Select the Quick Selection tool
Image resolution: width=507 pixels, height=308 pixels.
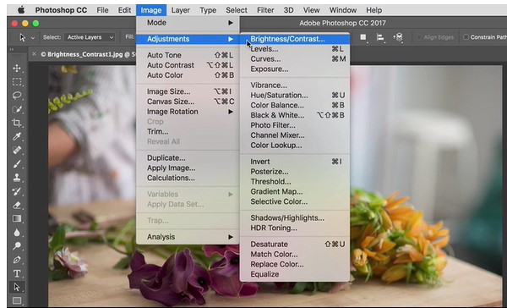click(17, 109)
